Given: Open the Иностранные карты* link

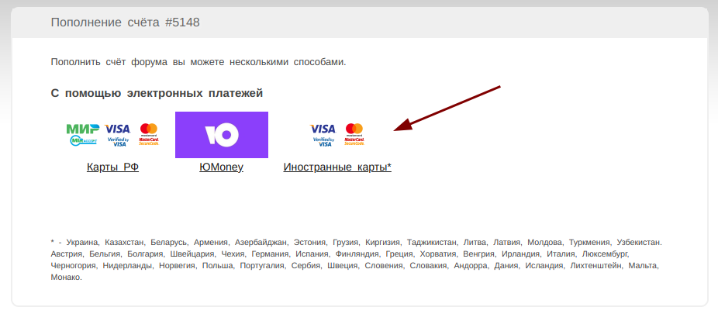Looking at the screenshot, I should point(337,167).
